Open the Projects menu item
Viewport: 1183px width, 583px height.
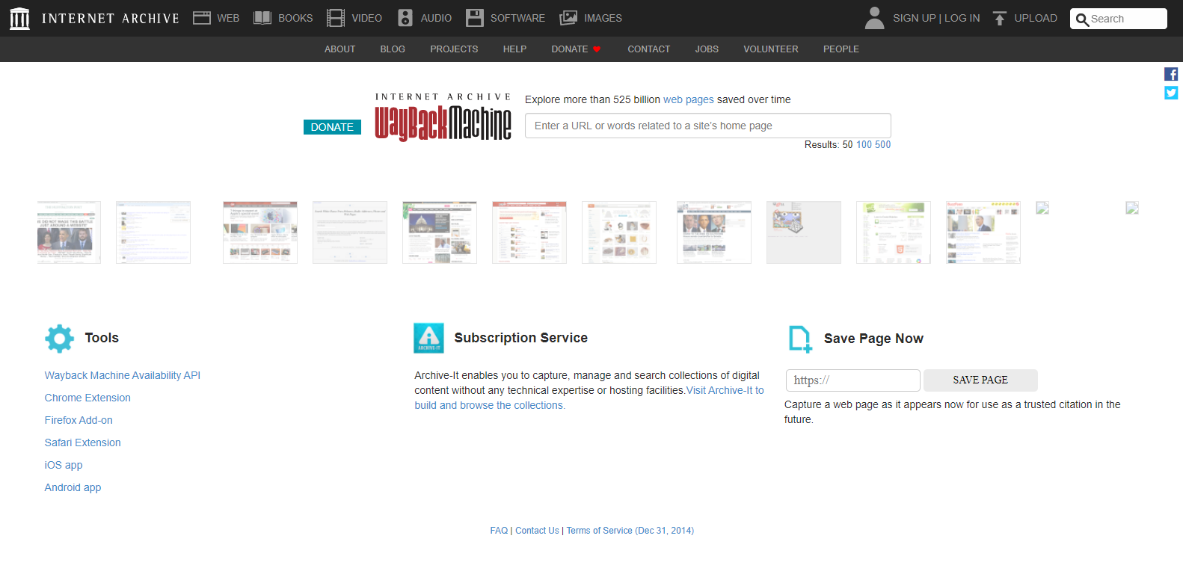point(454,49)
